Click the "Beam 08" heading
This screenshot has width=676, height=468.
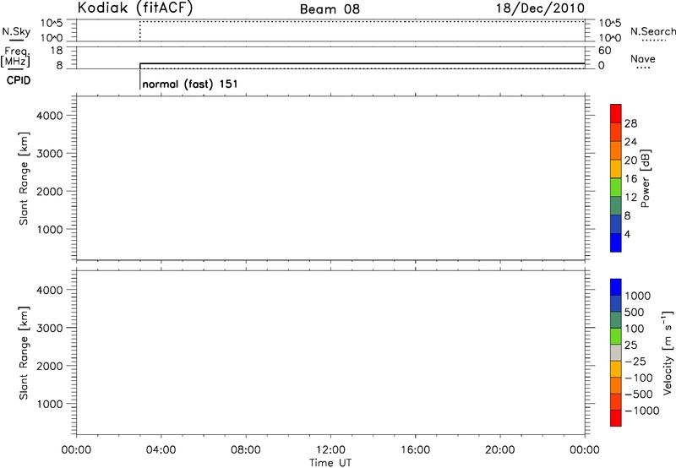tap(330, 9)
